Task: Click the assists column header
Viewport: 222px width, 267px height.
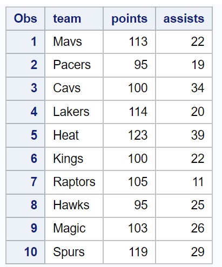Action: (x=184, y=18)
